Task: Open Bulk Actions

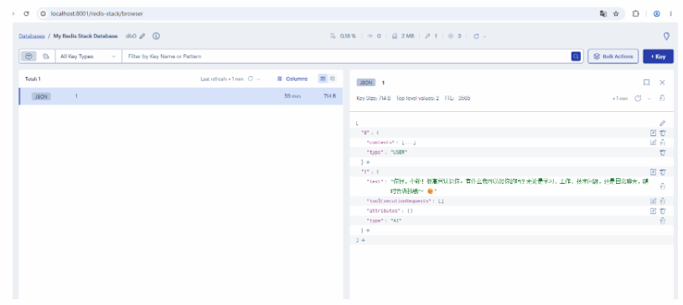Action: pos(613,57)
